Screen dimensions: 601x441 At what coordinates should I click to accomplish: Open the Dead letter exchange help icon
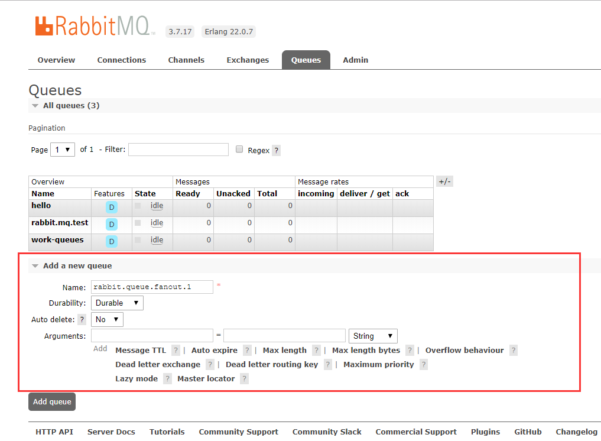[x=210, y=364]
